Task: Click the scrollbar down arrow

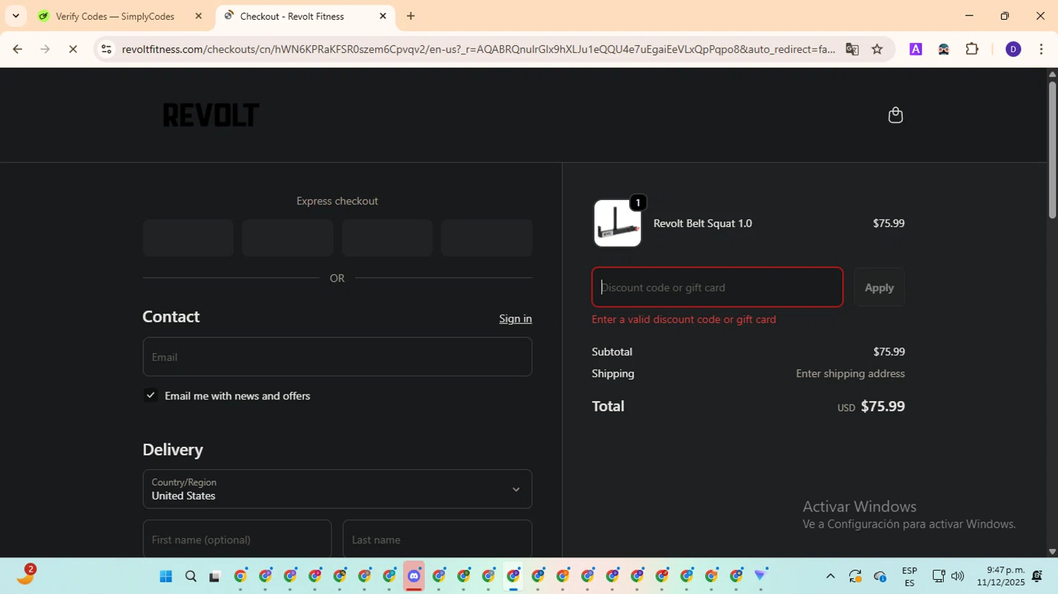Action: pyautogui.click(x=1052, y=552)
